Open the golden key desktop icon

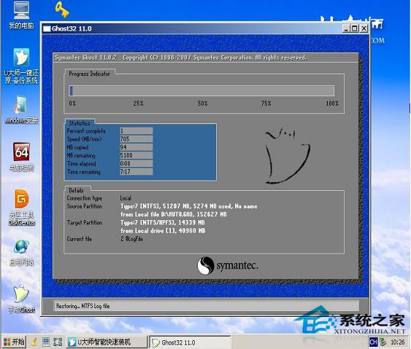point(62,9)
